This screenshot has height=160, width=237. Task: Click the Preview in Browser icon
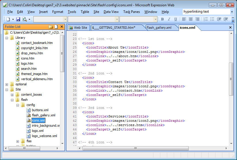25,19
